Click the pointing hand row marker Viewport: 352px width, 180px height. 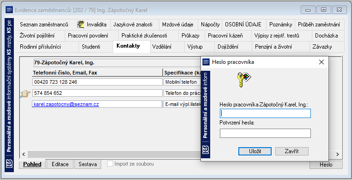click(25, 93)
